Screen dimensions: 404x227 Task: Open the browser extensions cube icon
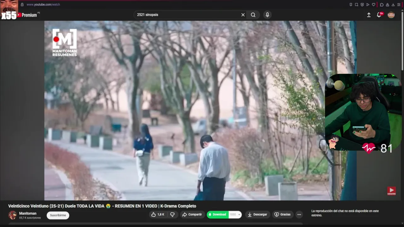pyautogui.click(x=382, y=5)
